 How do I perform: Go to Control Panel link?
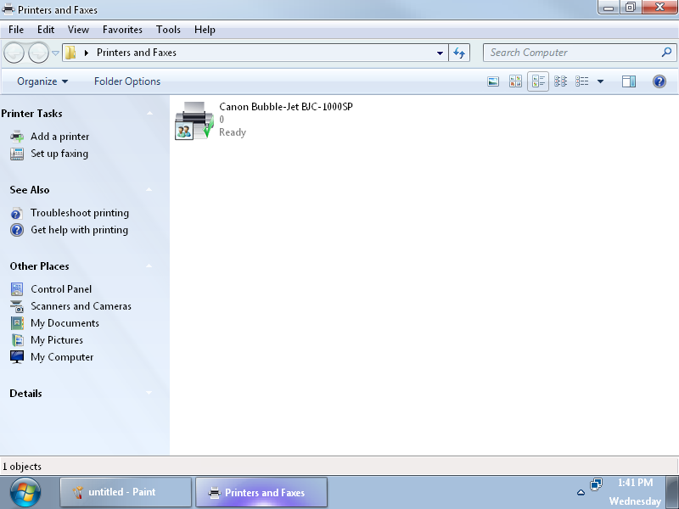61,289
